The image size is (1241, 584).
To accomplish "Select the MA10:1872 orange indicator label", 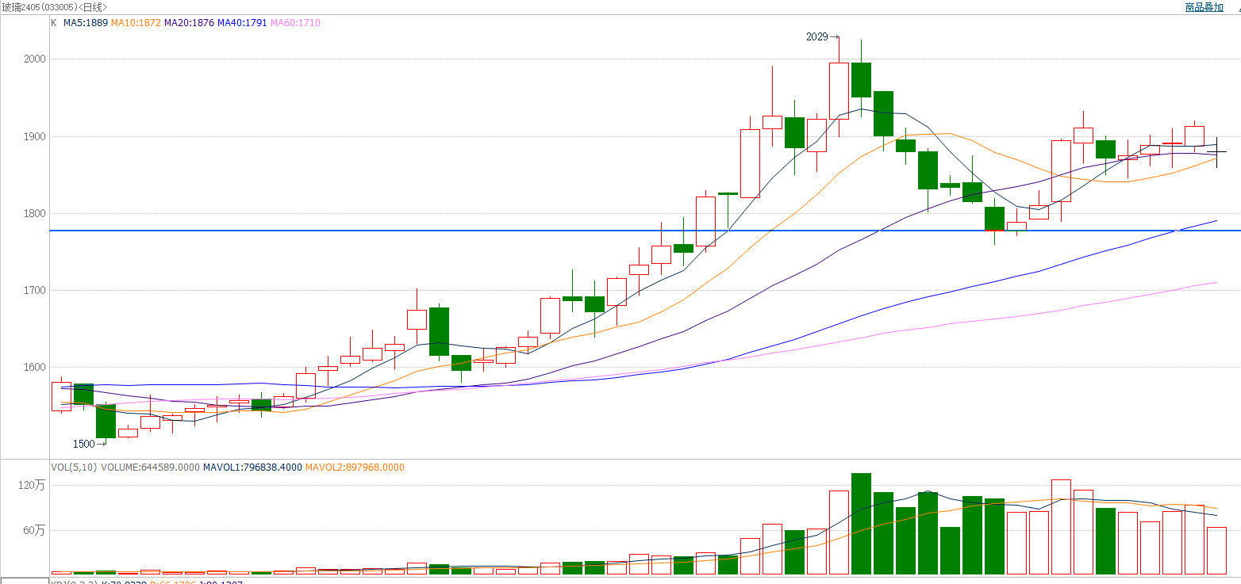I will [136, 23].
